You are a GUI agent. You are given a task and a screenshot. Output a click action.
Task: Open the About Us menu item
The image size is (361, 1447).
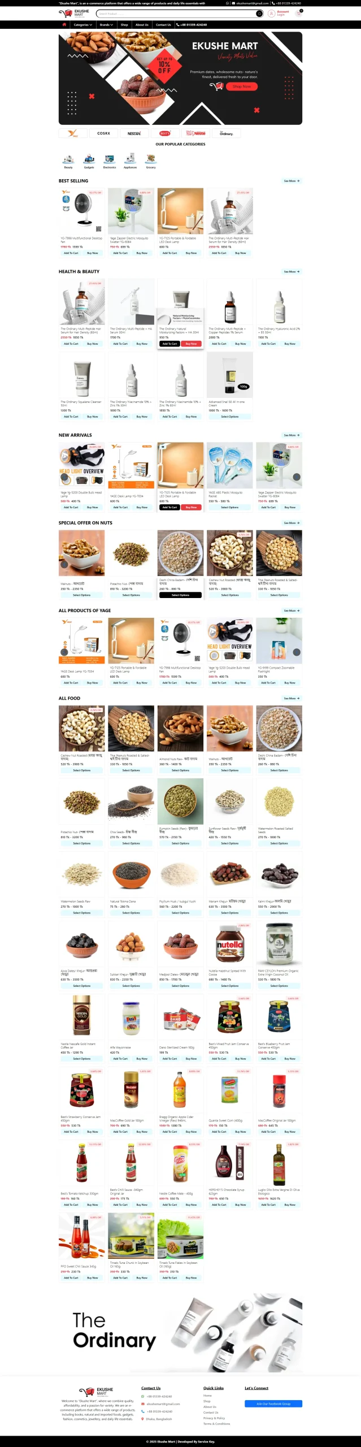[142, 25]
